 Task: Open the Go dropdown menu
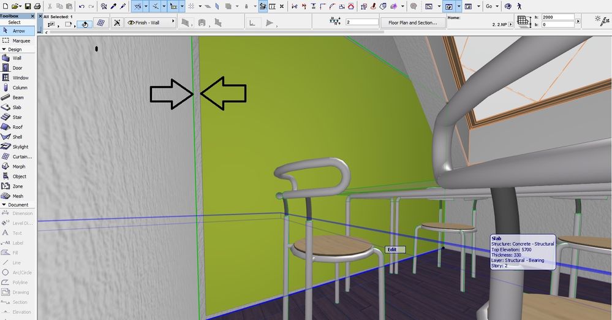point(492,6)
